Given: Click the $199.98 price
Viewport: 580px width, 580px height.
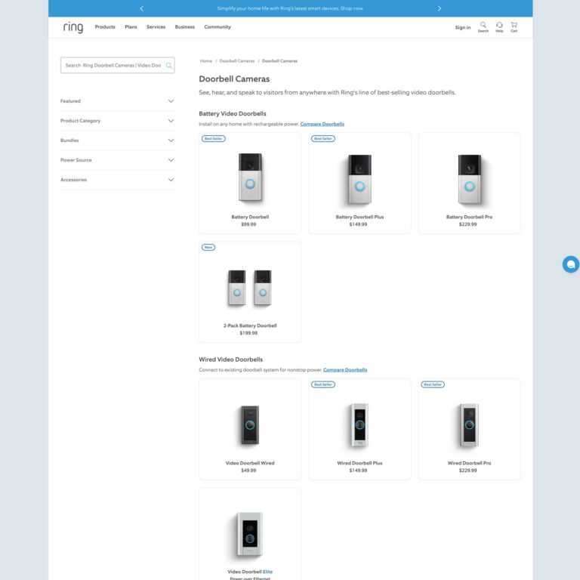Looking at the screenshot, I should click(x=248, y=333).
